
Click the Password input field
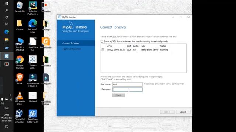(127, 89)
